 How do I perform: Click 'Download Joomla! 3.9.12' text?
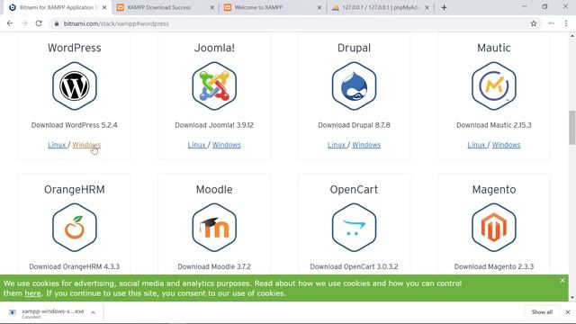214,125
